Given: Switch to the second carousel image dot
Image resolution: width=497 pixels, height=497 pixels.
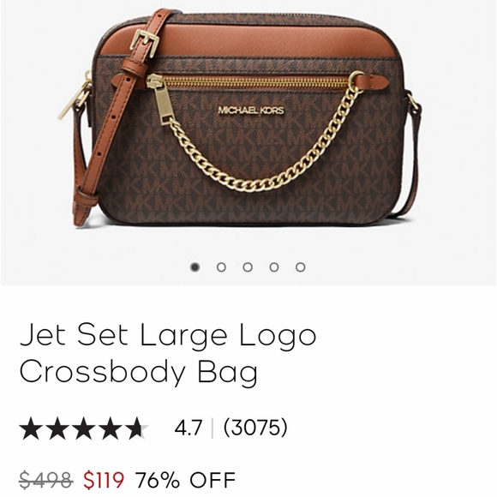Looking at the screenshot, I should click(221, 267).
